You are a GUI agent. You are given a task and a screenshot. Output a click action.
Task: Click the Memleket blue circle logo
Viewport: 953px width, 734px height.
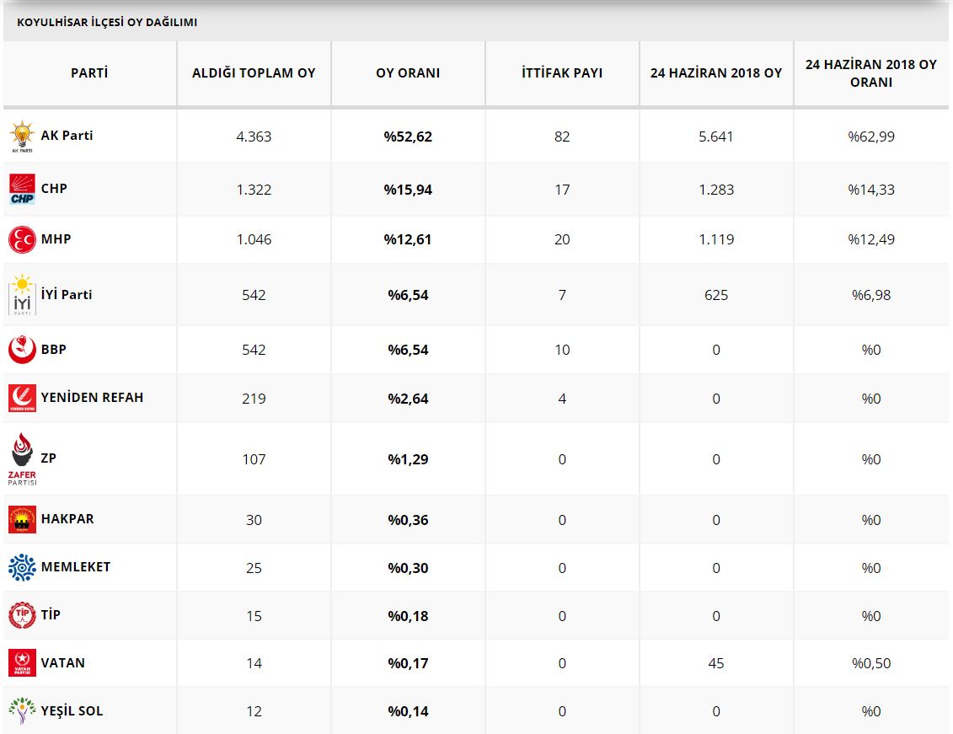click(22, 567)
